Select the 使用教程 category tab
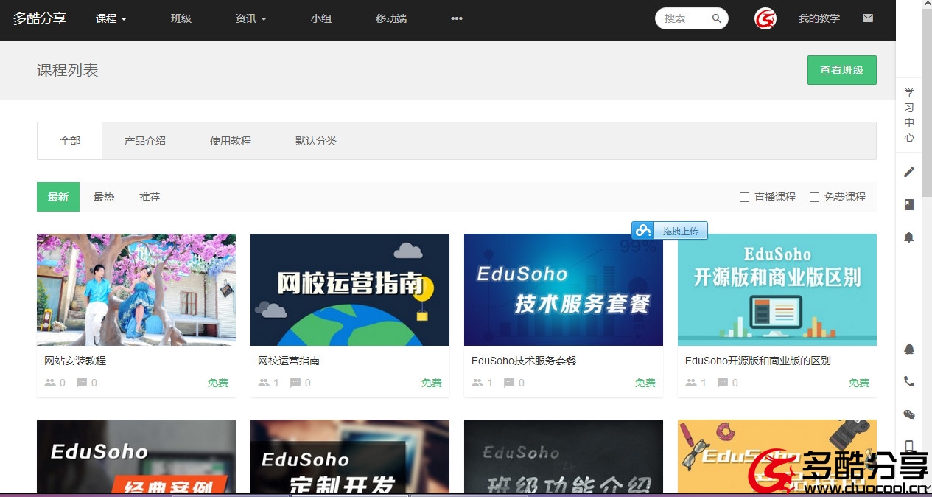Image resolution: width=932 pixels, height=497 pixels. tap(231, 141)
